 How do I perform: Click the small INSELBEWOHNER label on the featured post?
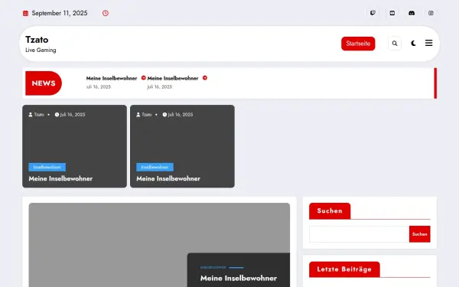(x=213, y=268)
